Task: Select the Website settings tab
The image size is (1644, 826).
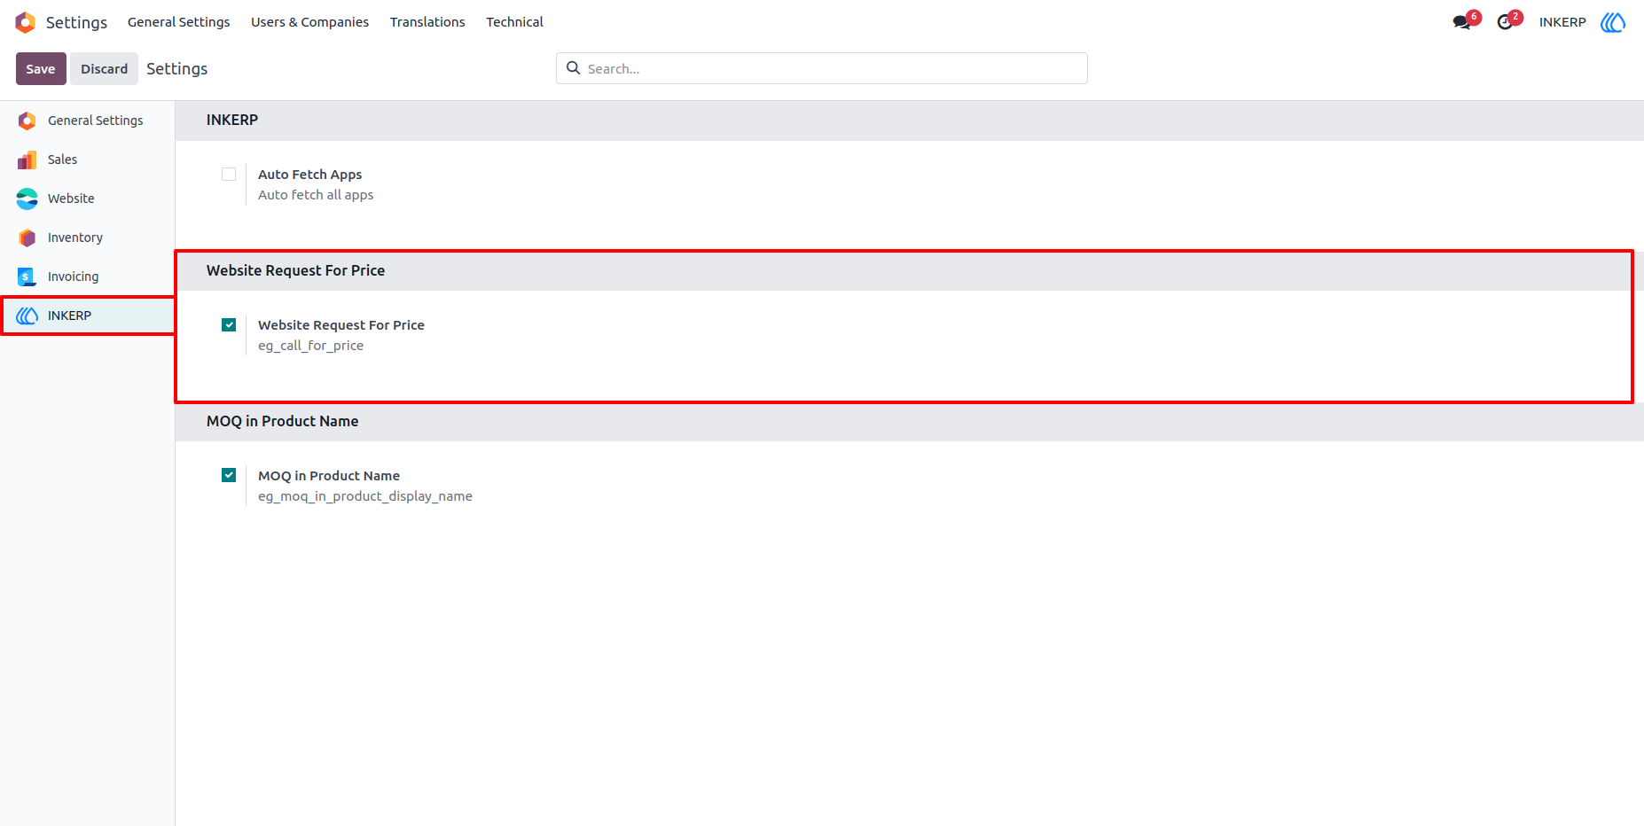Action: click(x=87, y=199)
